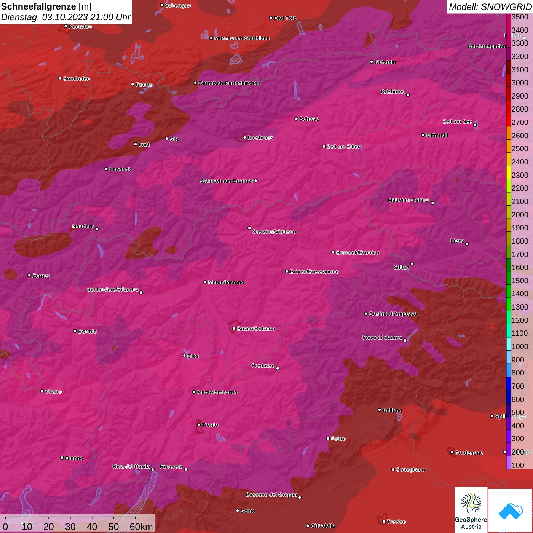Click the Bienno label
Screen dimensions: 533x533
pos(74,458)
